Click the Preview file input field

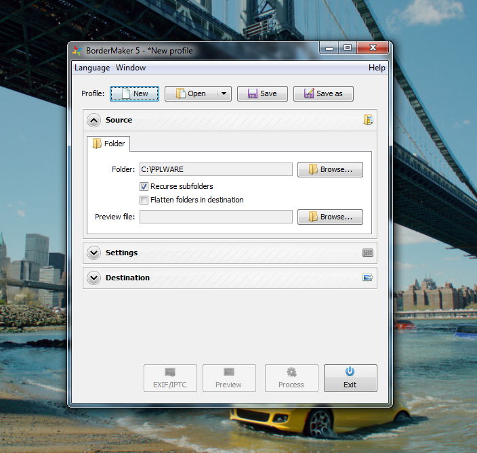click(216, 217)
